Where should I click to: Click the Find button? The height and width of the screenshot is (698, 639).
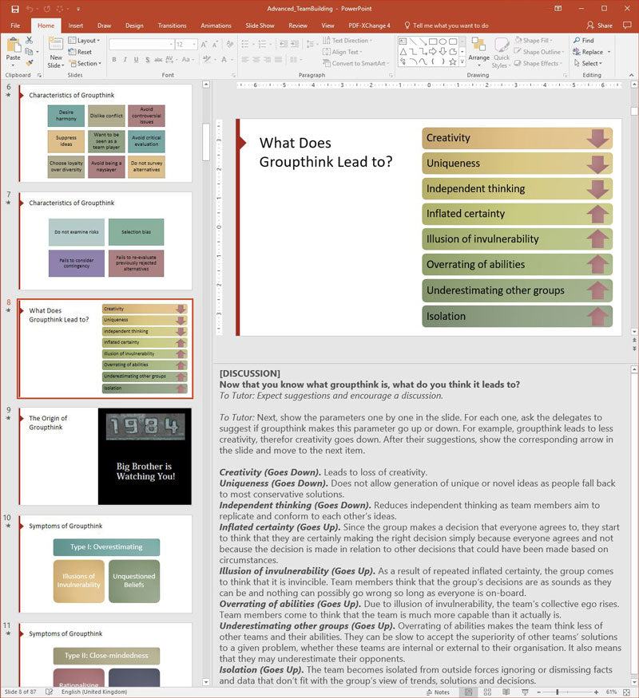[584, 41]
